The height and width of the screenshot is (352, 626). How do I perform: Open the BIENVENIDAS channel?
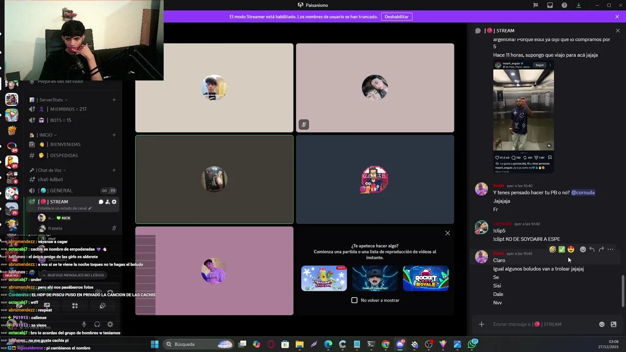(x=72, y=145)
